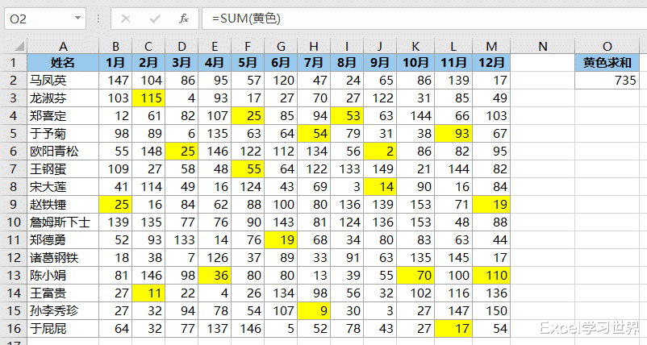Select column M header
Viewport: 647px width, 345px height.
(491, 46)
